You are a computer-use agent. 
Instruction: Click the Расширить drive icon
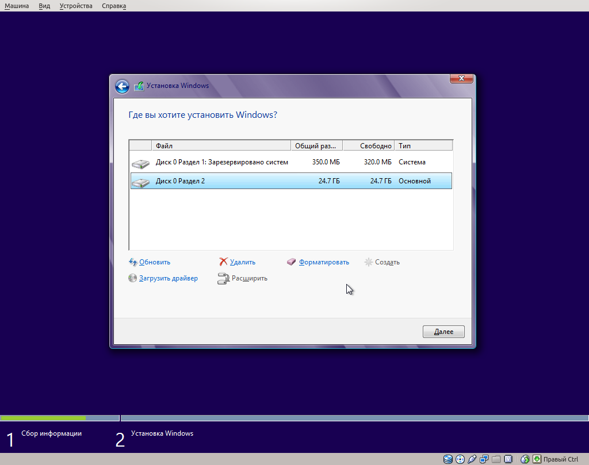[x=224, y=278]
